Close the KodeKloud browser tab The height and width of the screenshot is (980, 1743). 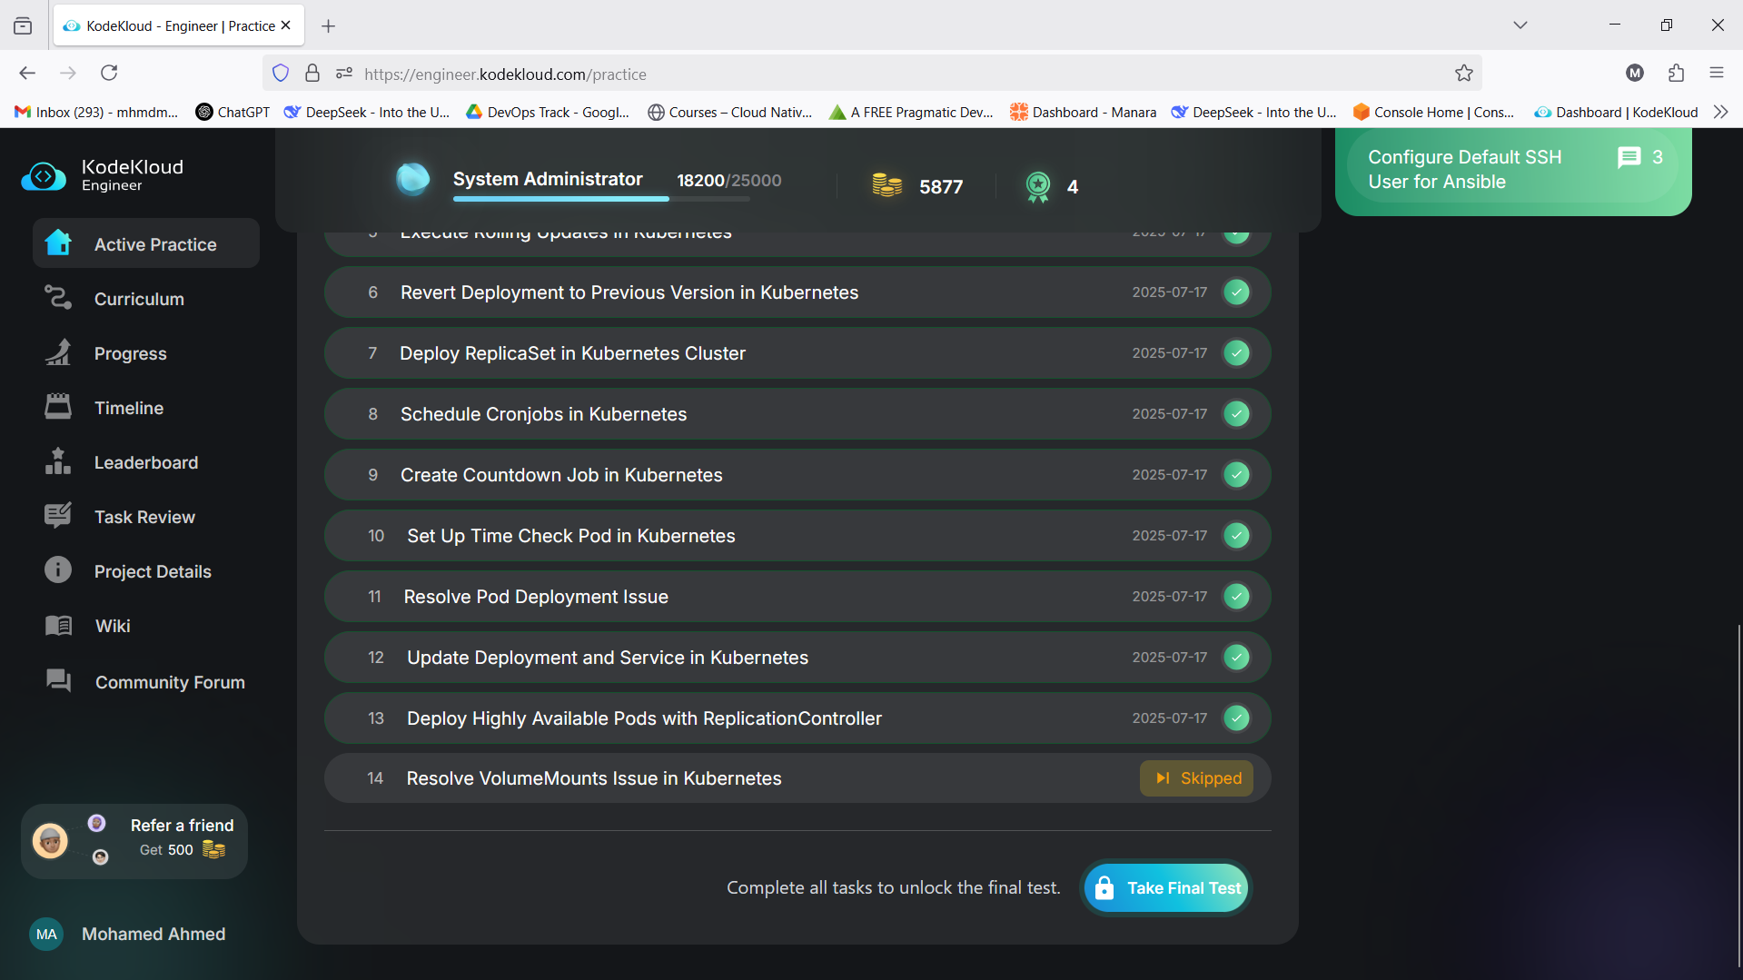286,25
